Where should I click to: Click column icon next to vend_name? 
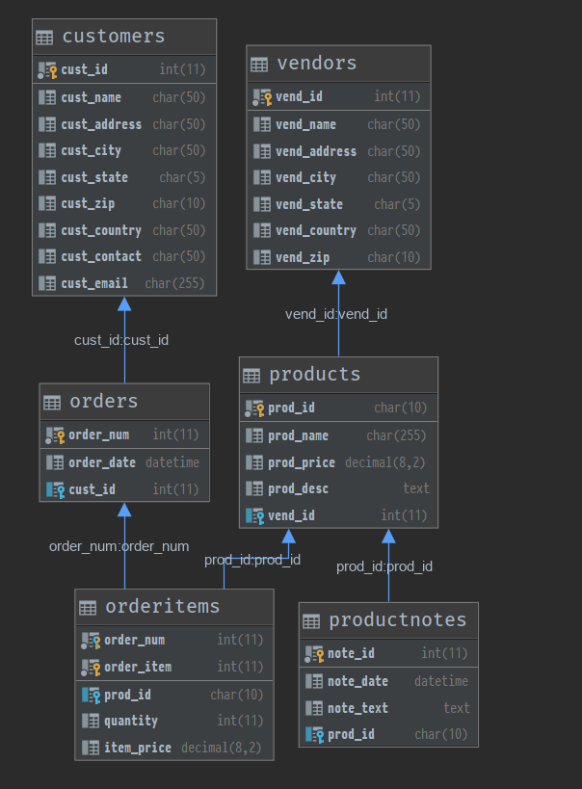pos(262,125)
